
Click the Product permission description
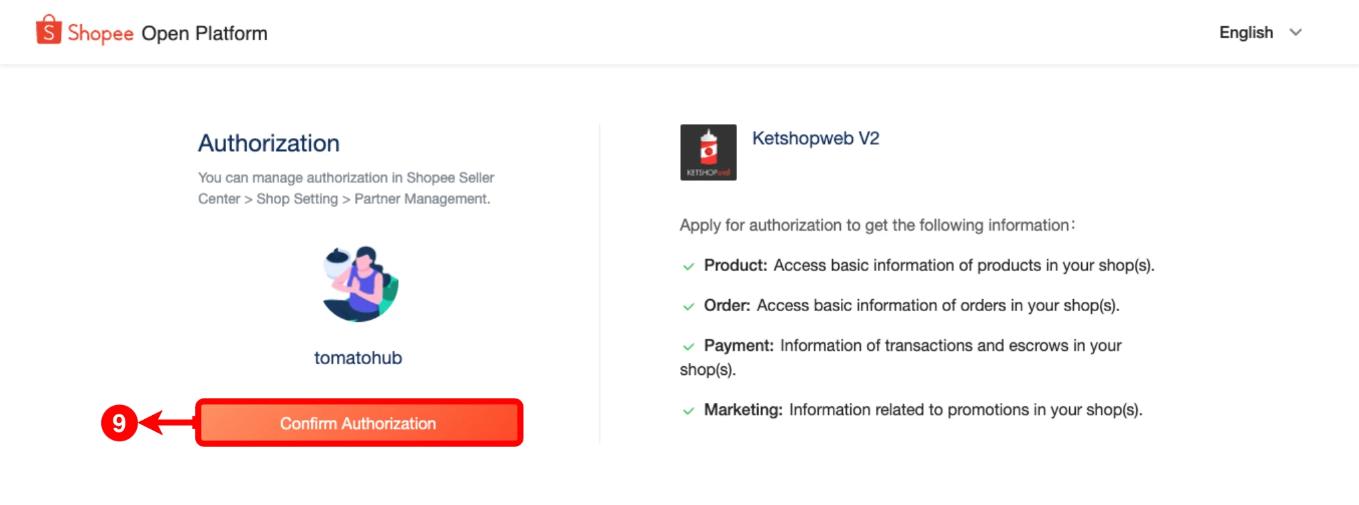[x=963, y=266]
